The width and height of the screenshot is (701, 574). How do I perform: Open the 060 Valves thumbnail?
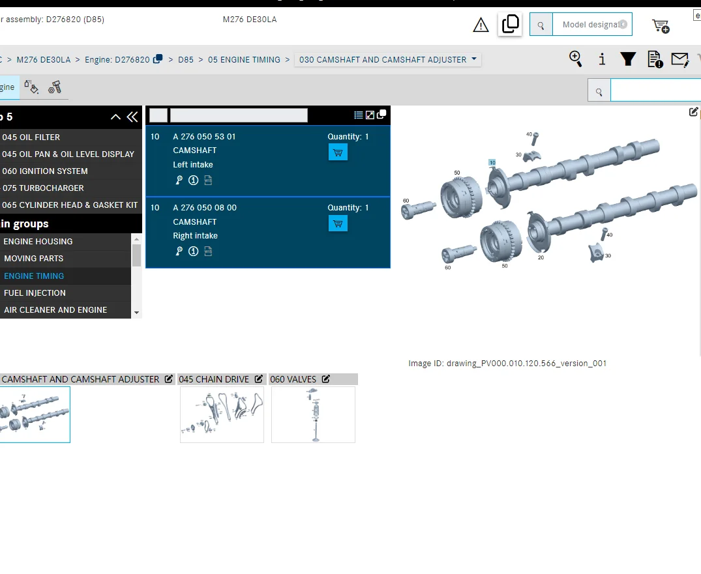pyautogui.click(x=313, y=414)
